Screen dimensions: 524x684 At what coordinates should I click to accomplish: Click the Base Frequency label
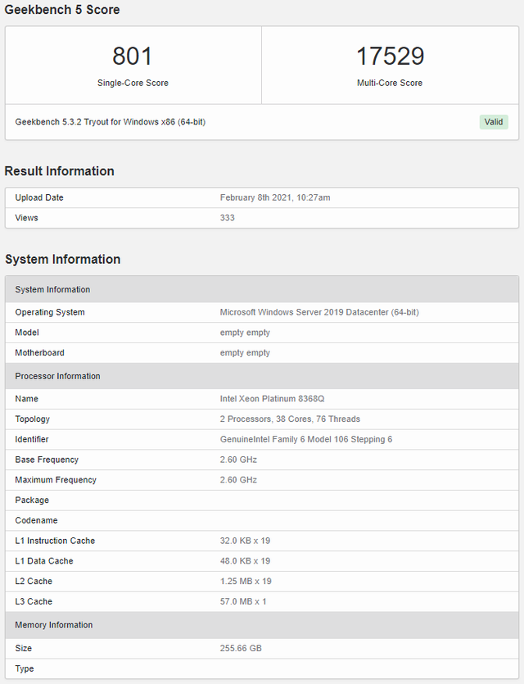pyautogui.click(x=47, y=460)
